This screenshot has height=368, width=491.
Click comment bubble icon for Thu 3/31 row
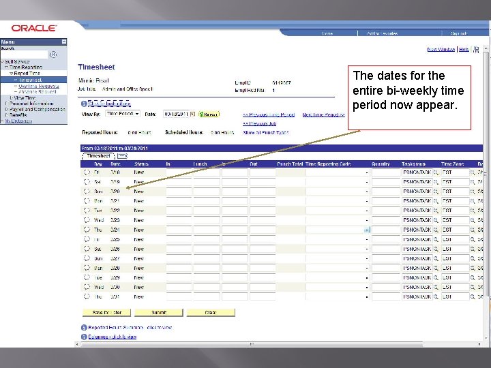tap(87, 296)
